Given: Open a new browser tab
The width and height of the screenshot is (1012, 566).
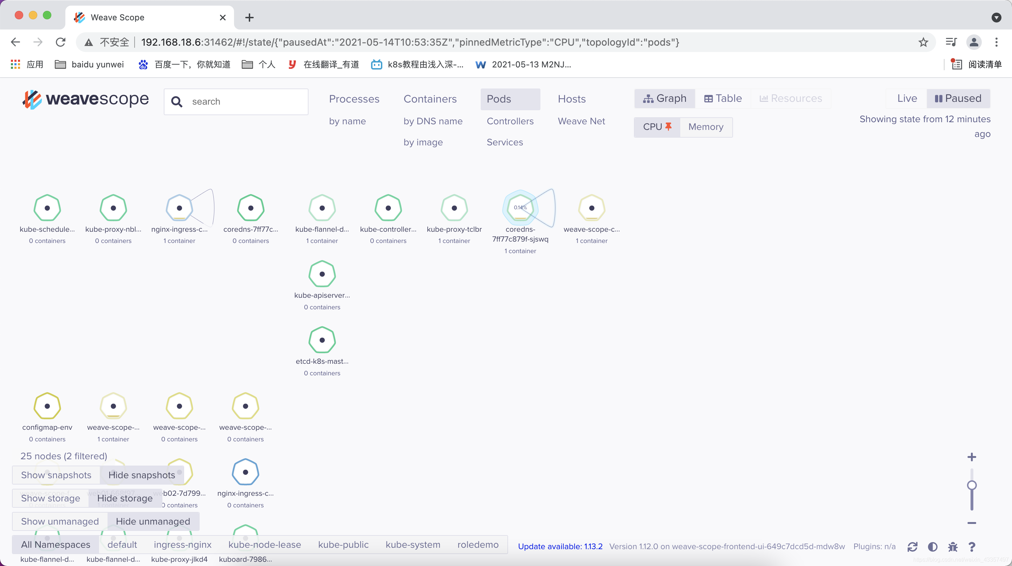Looking at the screenshot, I should [x=249, y=17].
